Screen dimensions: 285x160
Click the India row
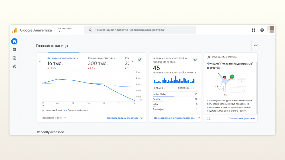pyautogui.click(x=175, y=104)
